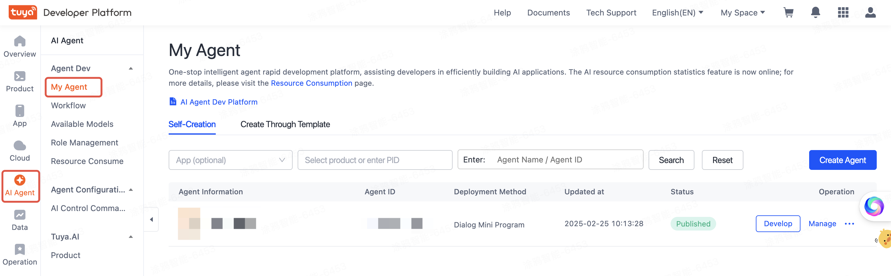Click the Tuya logo icon
The image size is (891, 276).
click(x=23, y=12)
